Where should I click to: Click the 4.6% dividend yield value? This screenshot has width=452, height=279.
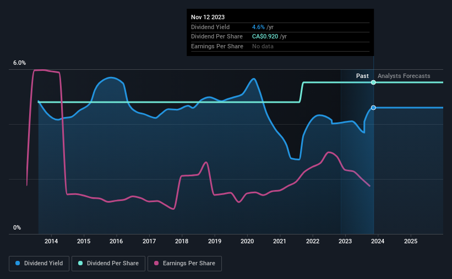(x=258, y=27)
